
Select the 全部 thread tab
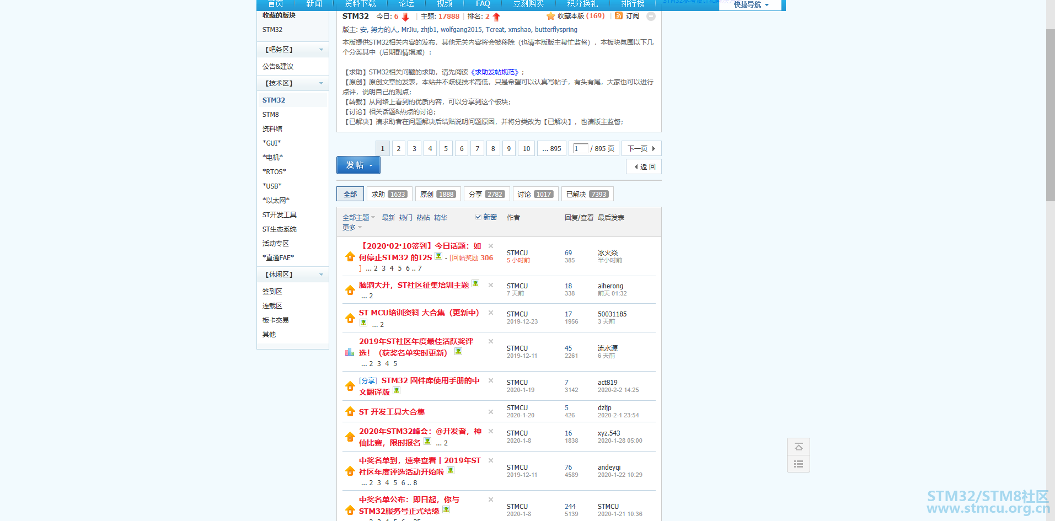pos(350,195)
